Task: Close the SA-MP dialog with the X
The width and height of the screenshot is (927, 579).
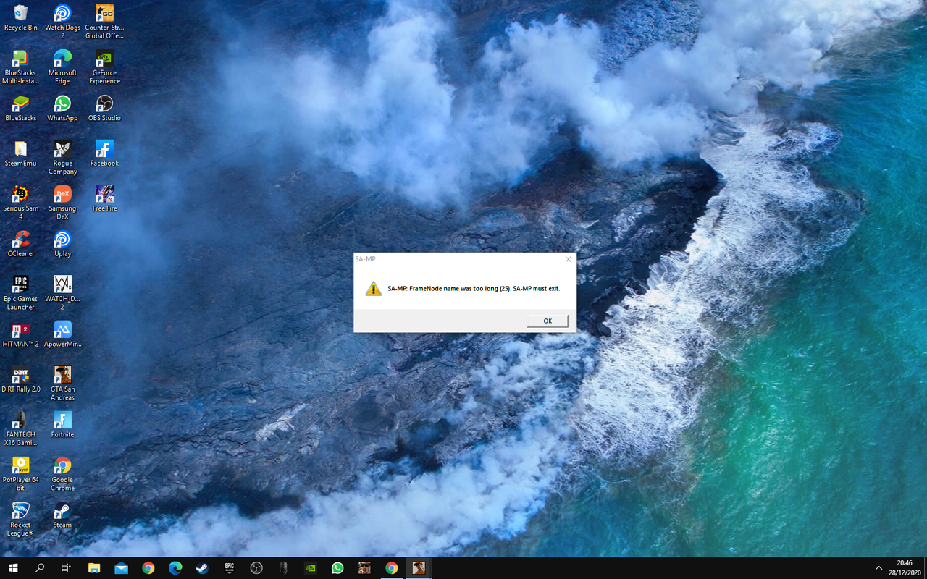Action: (x=568, y=259)
